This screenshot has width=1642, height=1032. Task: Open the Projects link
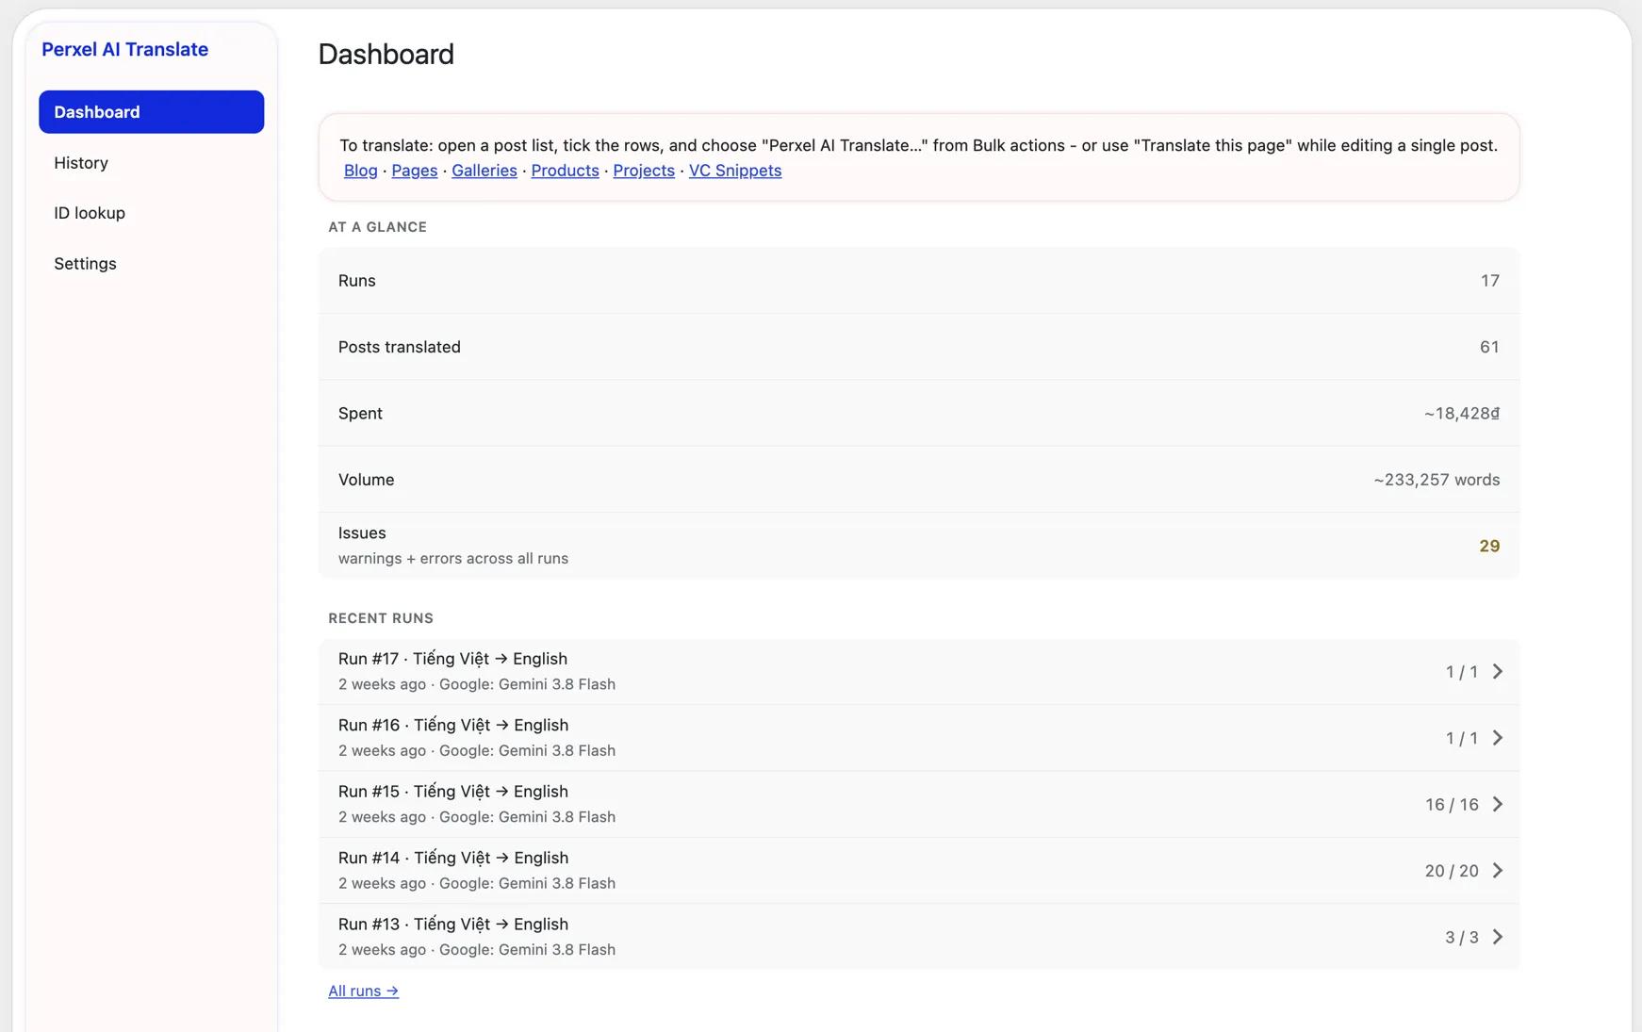click(644, 171)
